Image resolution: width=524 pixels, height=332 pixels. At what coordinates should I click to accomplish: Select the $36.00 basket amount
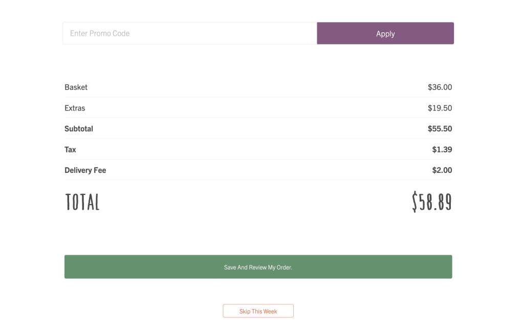(440, 87)
